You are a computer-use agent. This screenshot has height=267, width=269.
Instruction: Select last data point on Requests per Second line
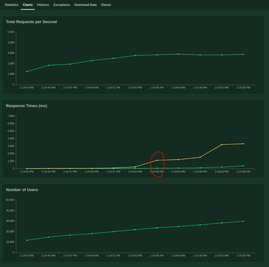point(243,55)
